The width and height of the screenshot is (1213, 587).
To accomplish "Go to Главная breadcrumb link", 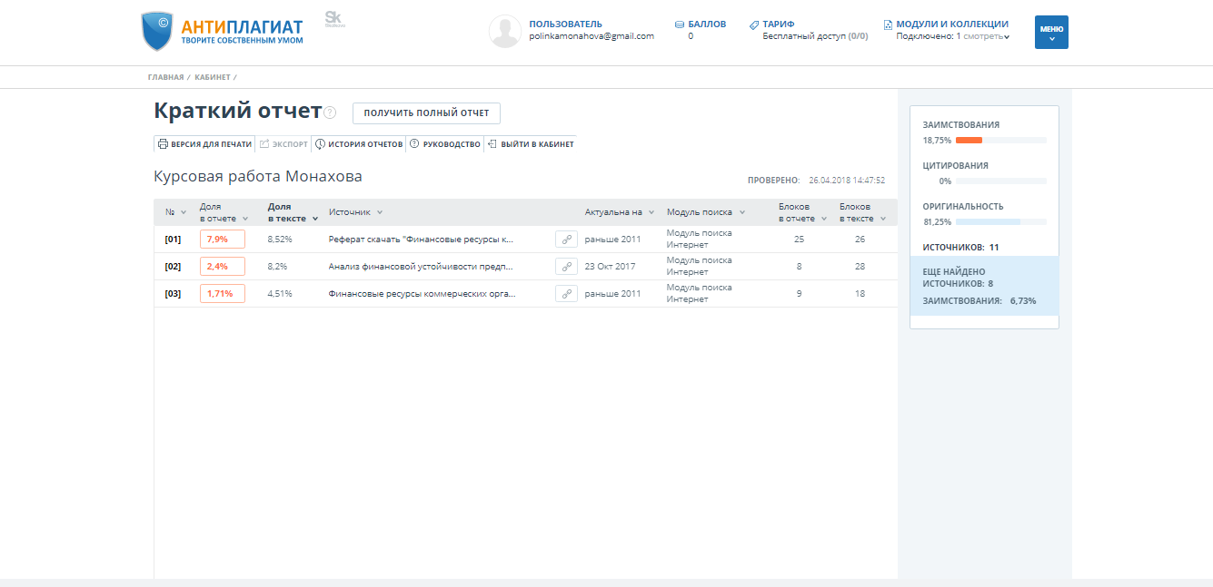I will tap(165, 77).
